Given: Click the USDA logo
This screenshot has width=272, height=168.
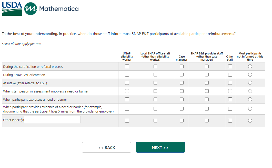Looking at the screenshot, I should pos(12,8).
